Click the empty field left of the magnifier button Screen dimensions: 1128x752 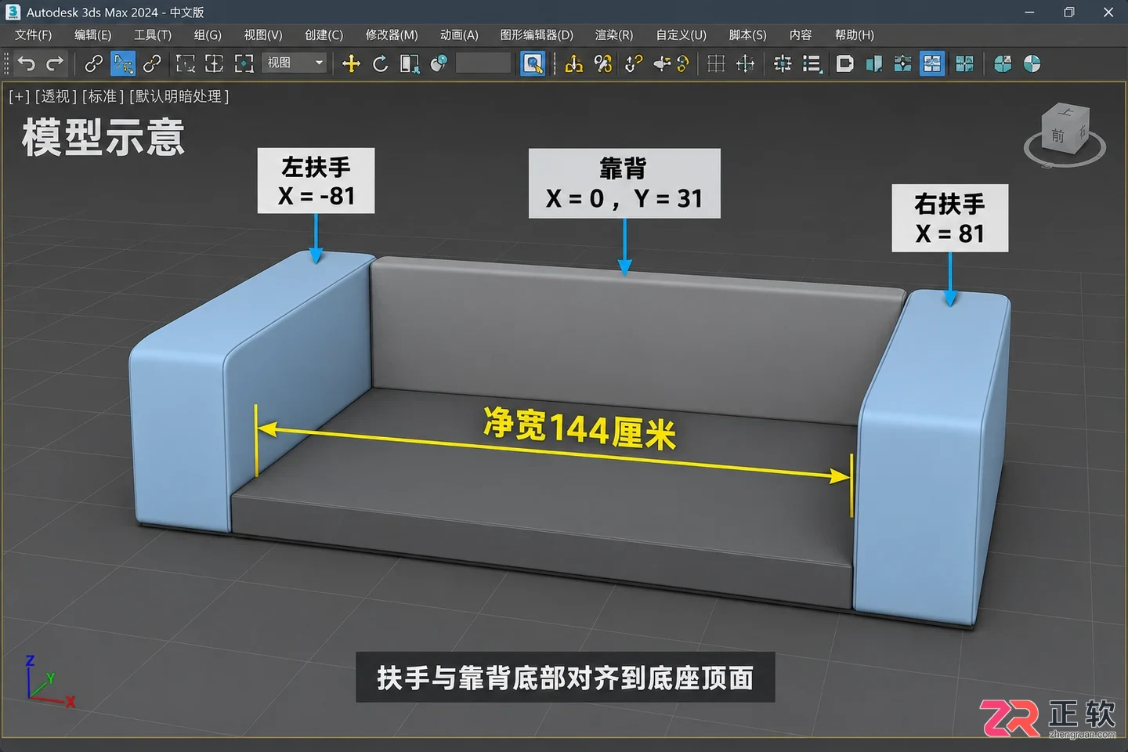click(x=483, y=63)
